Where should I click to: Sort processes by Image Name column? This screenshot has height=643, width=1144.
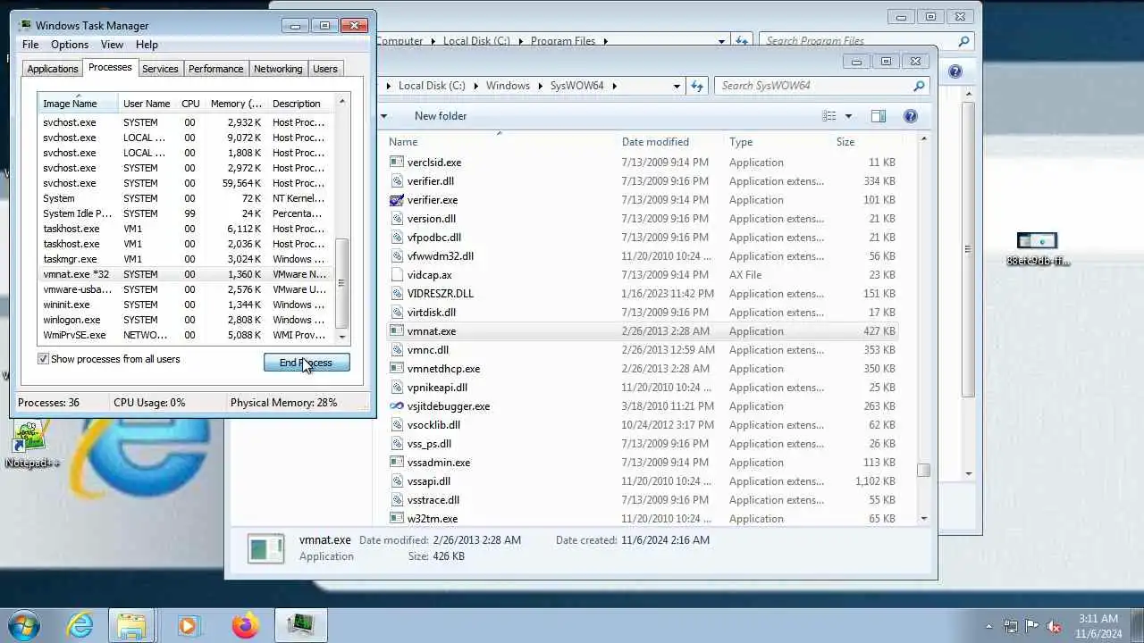[x=78, y=104]
